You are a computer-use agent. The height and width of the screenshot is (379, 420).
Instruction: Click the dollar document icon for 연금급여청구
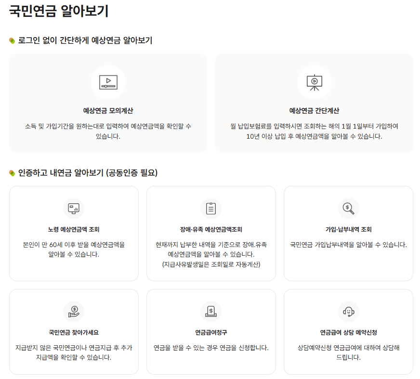[211, 312]
